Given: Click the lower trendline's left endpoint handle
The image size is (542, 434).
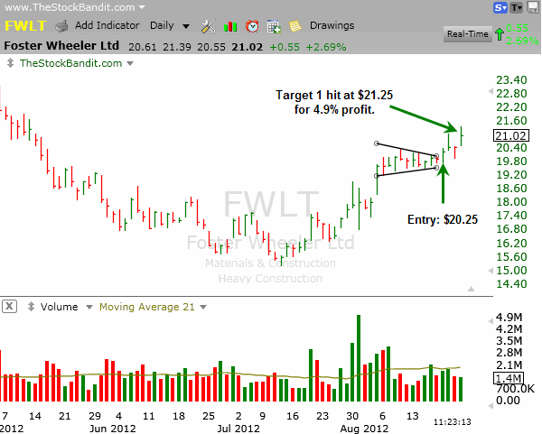Looking at the screenshot, I should click(x=377, y=176).
